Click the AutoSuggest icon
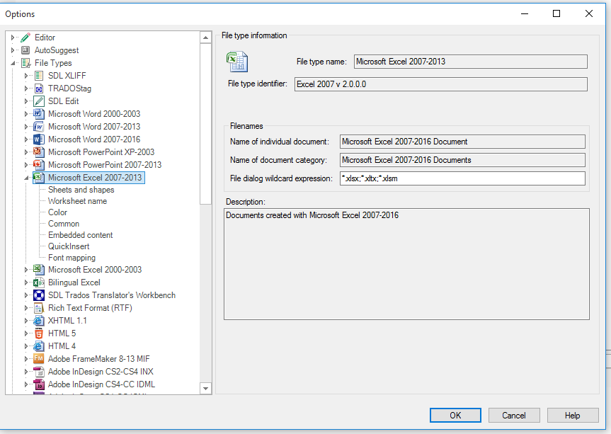611x434 pixels. [x=25, y=50]
